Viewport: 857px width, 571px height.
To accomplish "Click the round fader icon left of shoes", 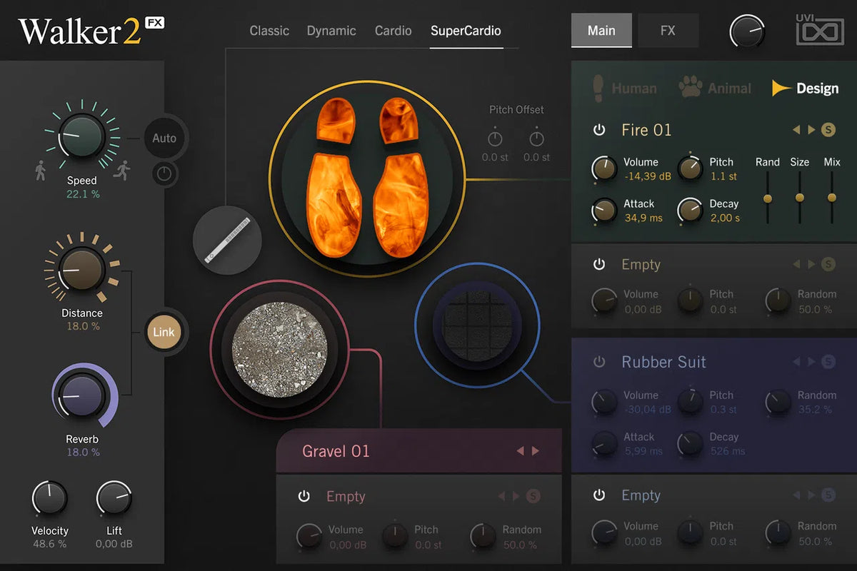I will point(227,240).
